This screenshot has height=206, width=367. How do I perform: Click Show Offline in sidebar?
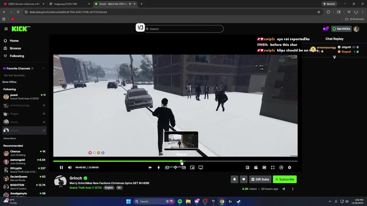9,82
